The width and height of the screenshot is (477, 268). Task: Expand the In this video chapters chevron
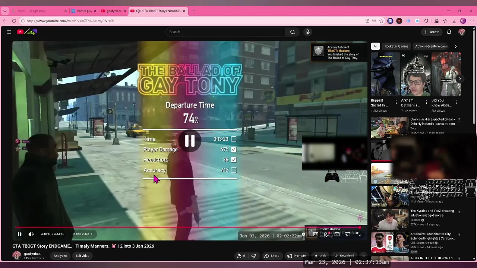(x=91, y=234)
